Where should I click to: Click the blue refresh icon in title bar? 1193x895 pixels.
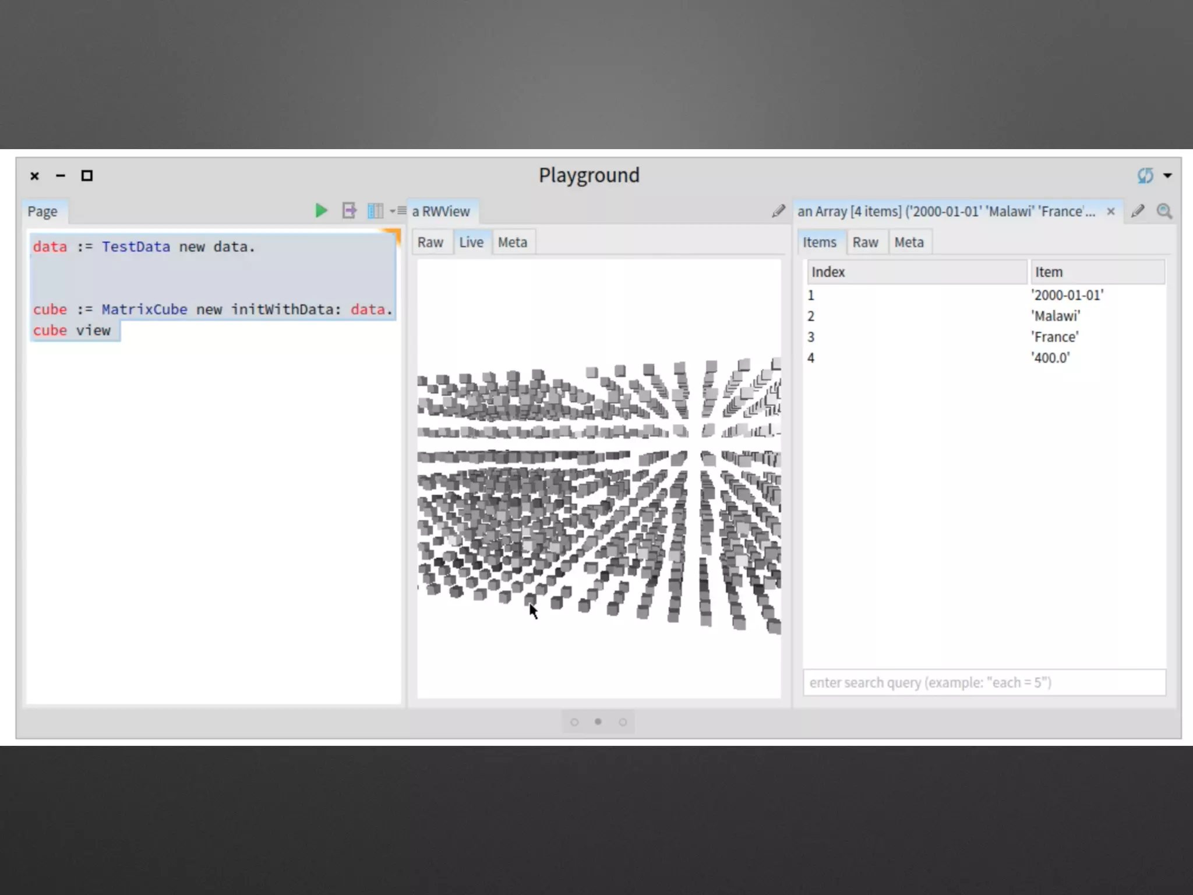[1145, 175]
